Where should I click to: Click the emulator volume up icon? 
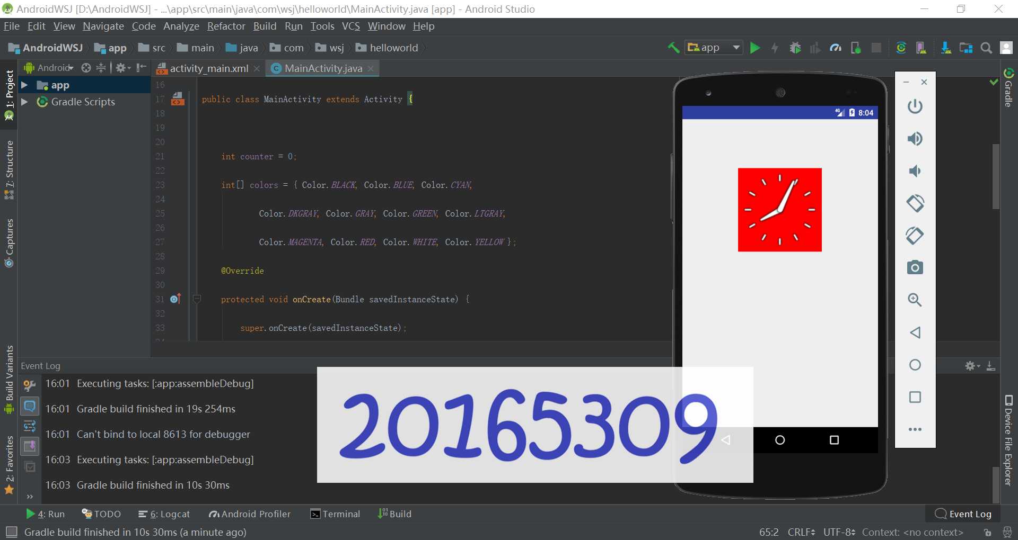point(915,139)
